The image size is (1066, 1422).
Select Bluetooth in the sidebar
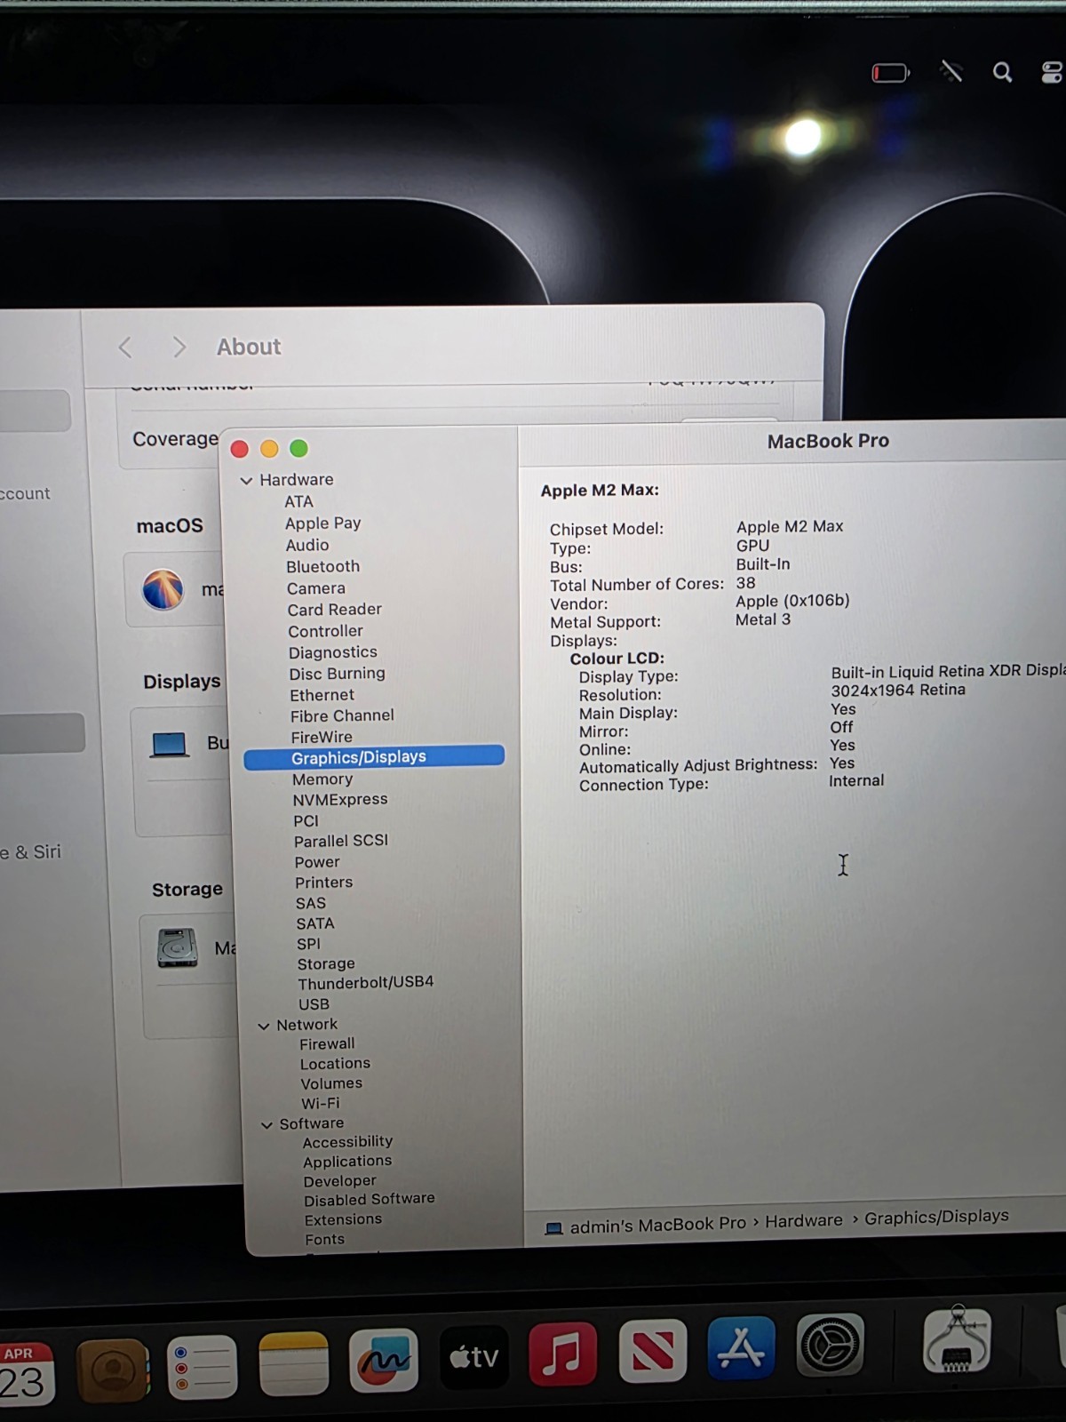322,566
